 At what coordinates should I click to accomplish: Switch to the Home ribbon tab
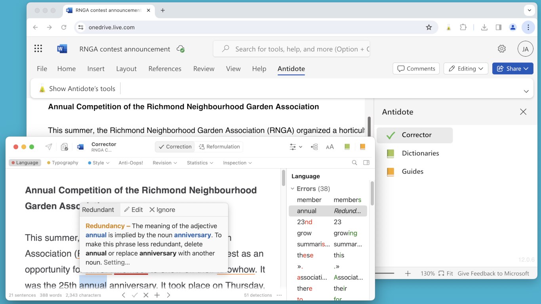[67, 68]
